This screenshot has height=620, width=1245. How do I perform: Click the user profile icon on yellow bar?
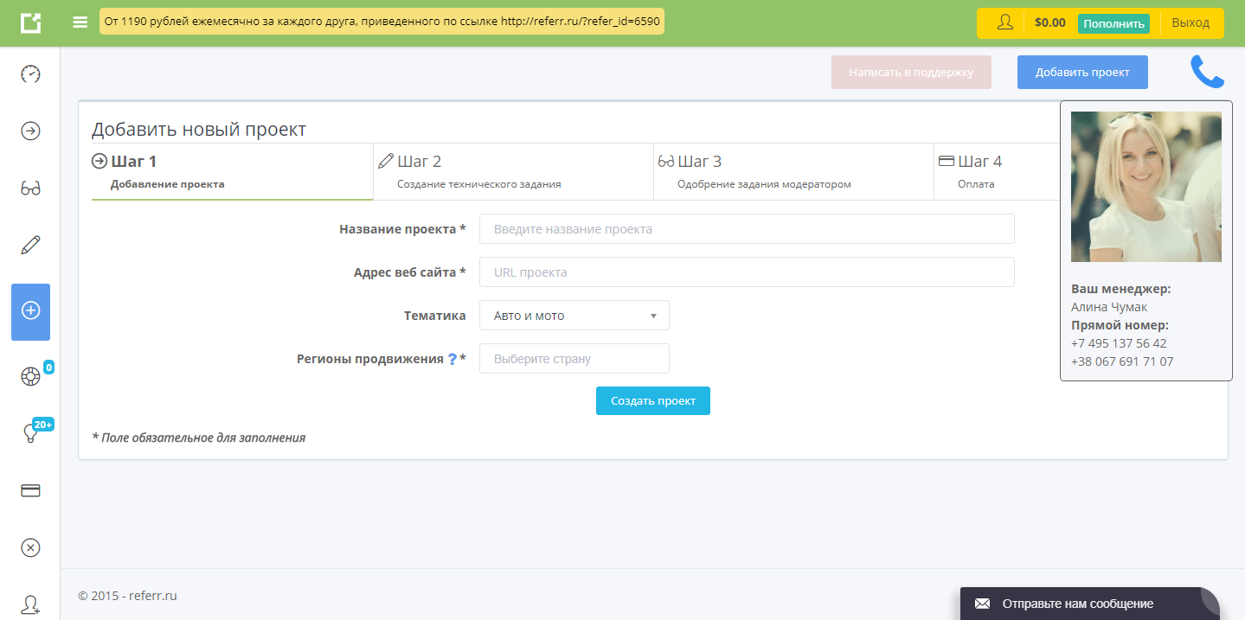1004,22
